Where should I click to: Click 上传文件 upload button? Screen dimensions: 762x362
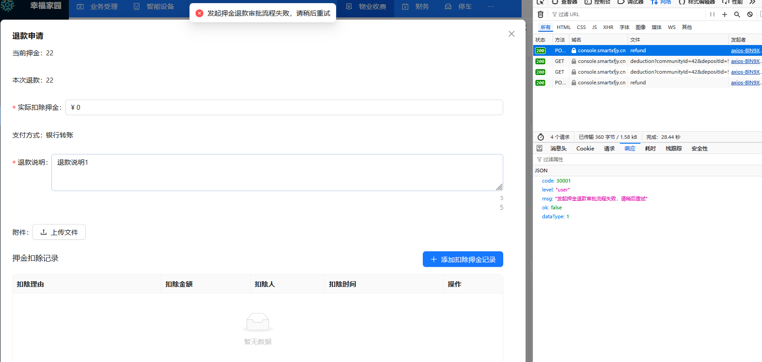coord(59,232)
